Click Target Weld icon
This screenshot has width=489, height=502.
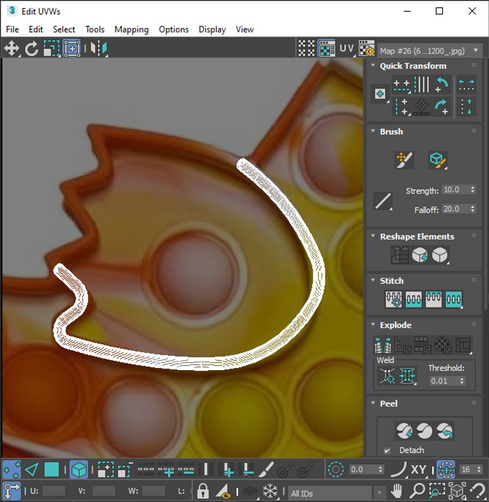pyautogui.click(x=387, y=376)
